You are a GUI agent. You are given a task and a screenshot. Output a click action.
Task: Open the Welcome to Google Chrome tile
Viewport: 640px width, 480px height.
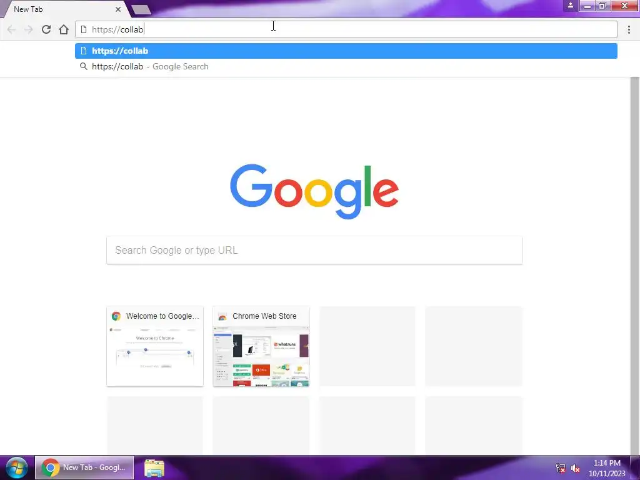tap(155, 346)
